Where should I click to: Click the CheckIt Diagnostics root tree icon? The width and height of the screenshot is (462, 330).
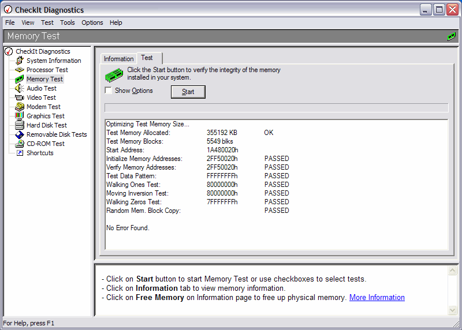9,51
